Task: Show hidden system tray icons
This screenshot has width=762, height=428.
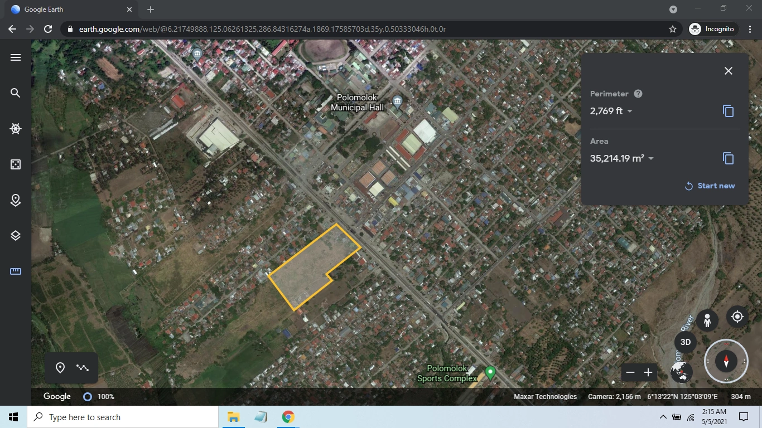Action: [663, 417]
